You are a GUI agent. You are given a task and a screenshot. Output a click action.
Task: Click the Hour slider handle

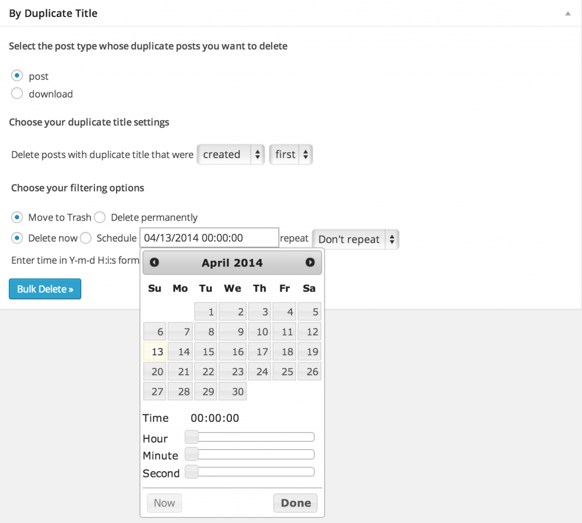tap(192, 437)
